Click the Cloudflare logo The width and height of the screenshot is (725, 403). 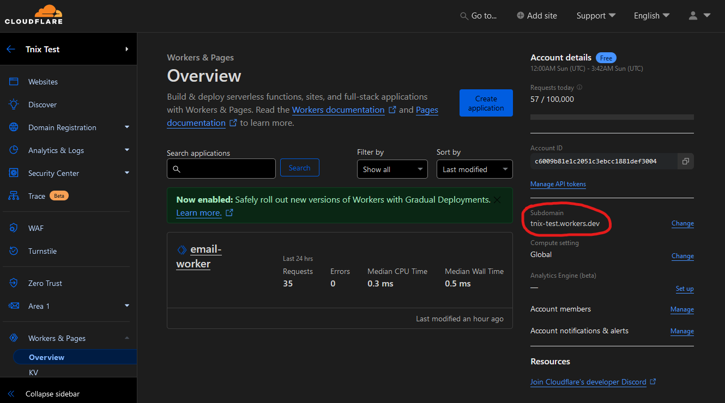(34, 15)
